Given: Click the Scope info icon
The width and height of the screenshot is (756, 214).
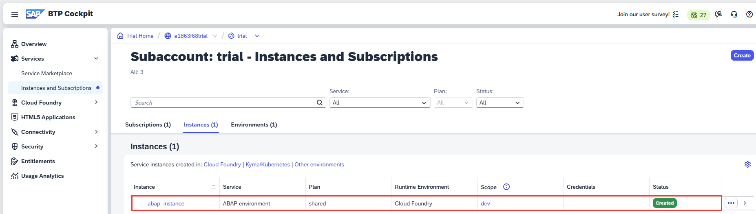Looking at the screenshot, I should [x=506, y=187].
